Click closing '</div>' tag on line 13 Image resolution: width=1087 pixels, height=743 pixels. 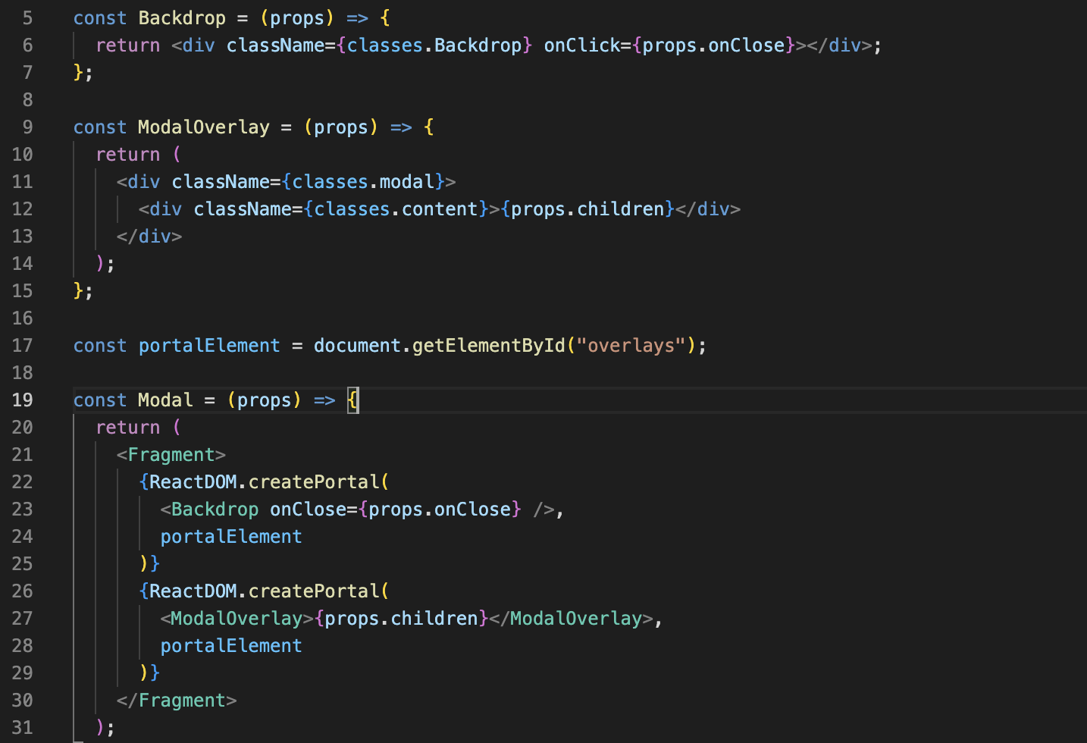coord(149,237)
